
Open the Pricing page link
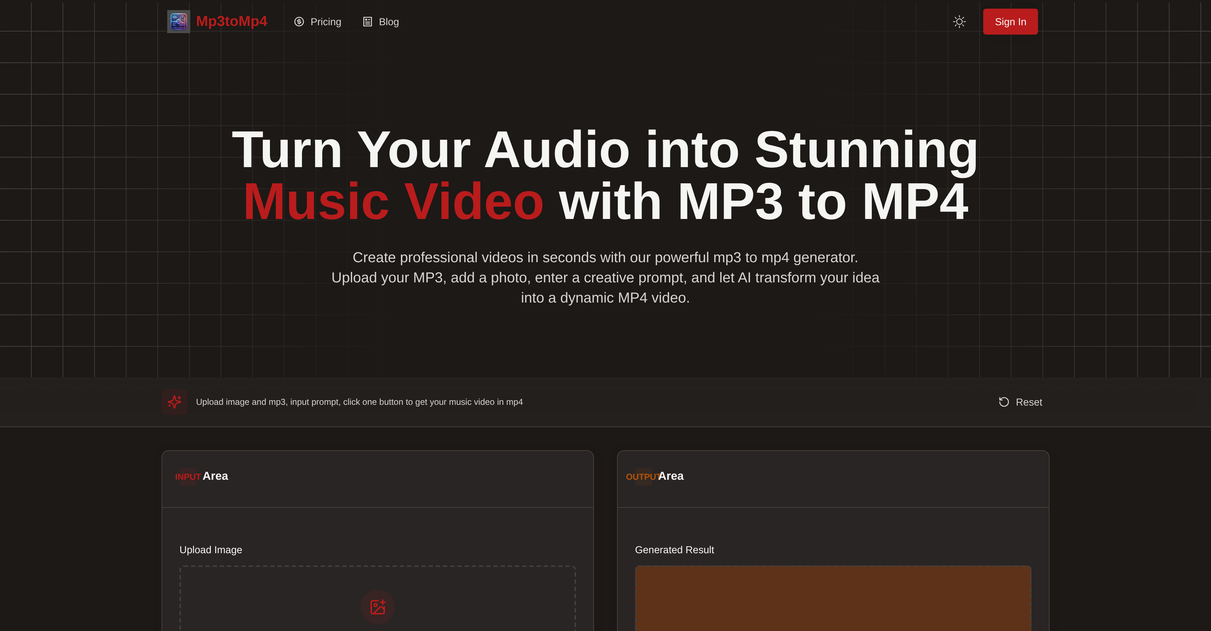325,22
